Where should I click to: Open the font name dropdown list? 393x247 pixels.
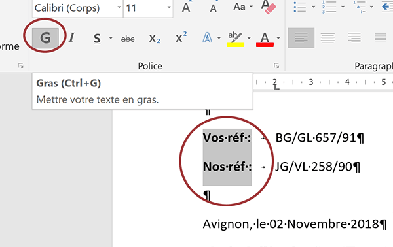pyautogui.click(x=119, y=7)
